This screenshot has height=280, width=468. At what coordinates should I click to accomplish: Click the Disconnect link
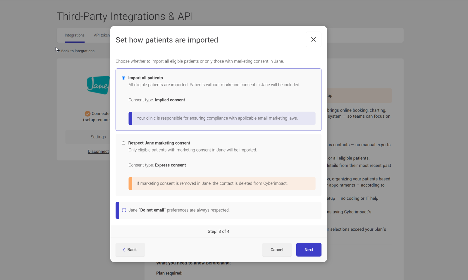coord(98,152)
